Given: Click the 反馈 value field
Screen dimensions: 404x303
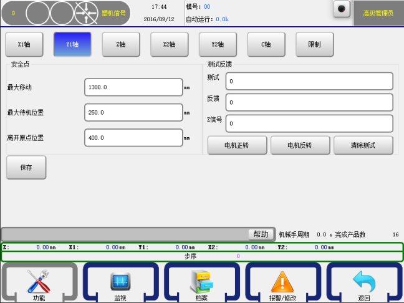Looking at the screenshot, I should [x=309, y=102].
